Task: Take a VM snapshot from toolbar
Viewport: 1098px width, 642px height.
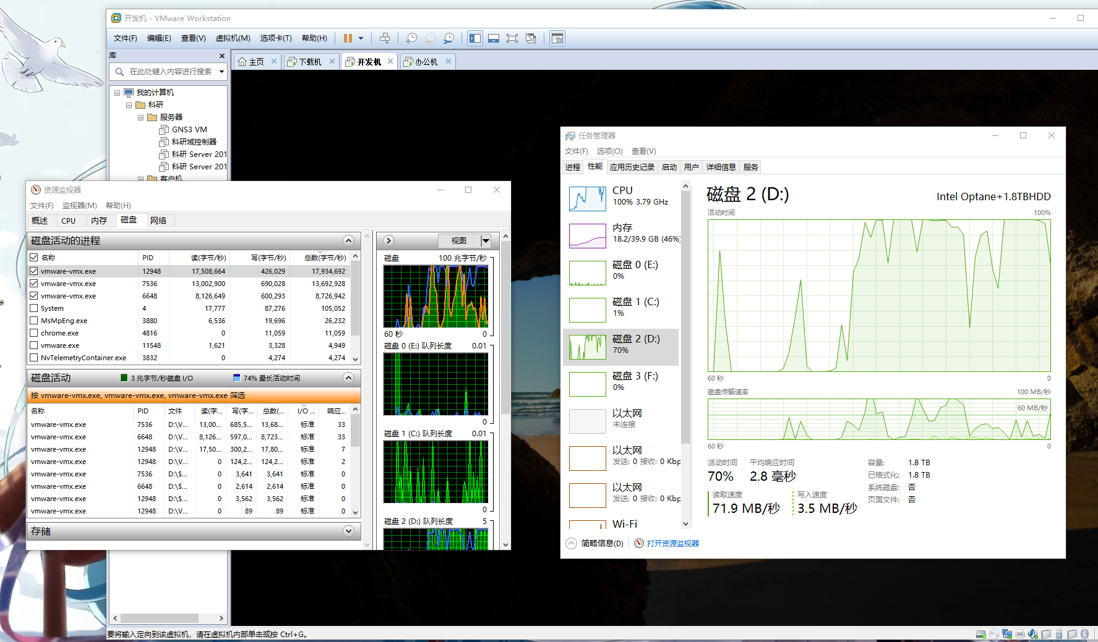Action: 411,38
